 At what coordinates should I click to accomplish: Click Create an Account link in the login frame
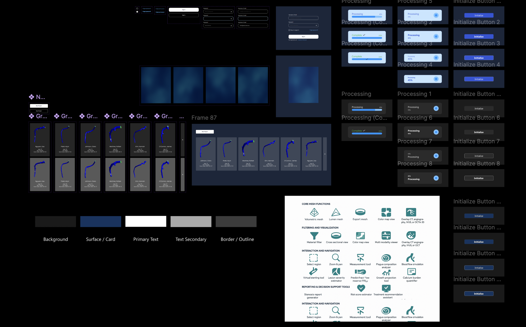pos(302,40)
